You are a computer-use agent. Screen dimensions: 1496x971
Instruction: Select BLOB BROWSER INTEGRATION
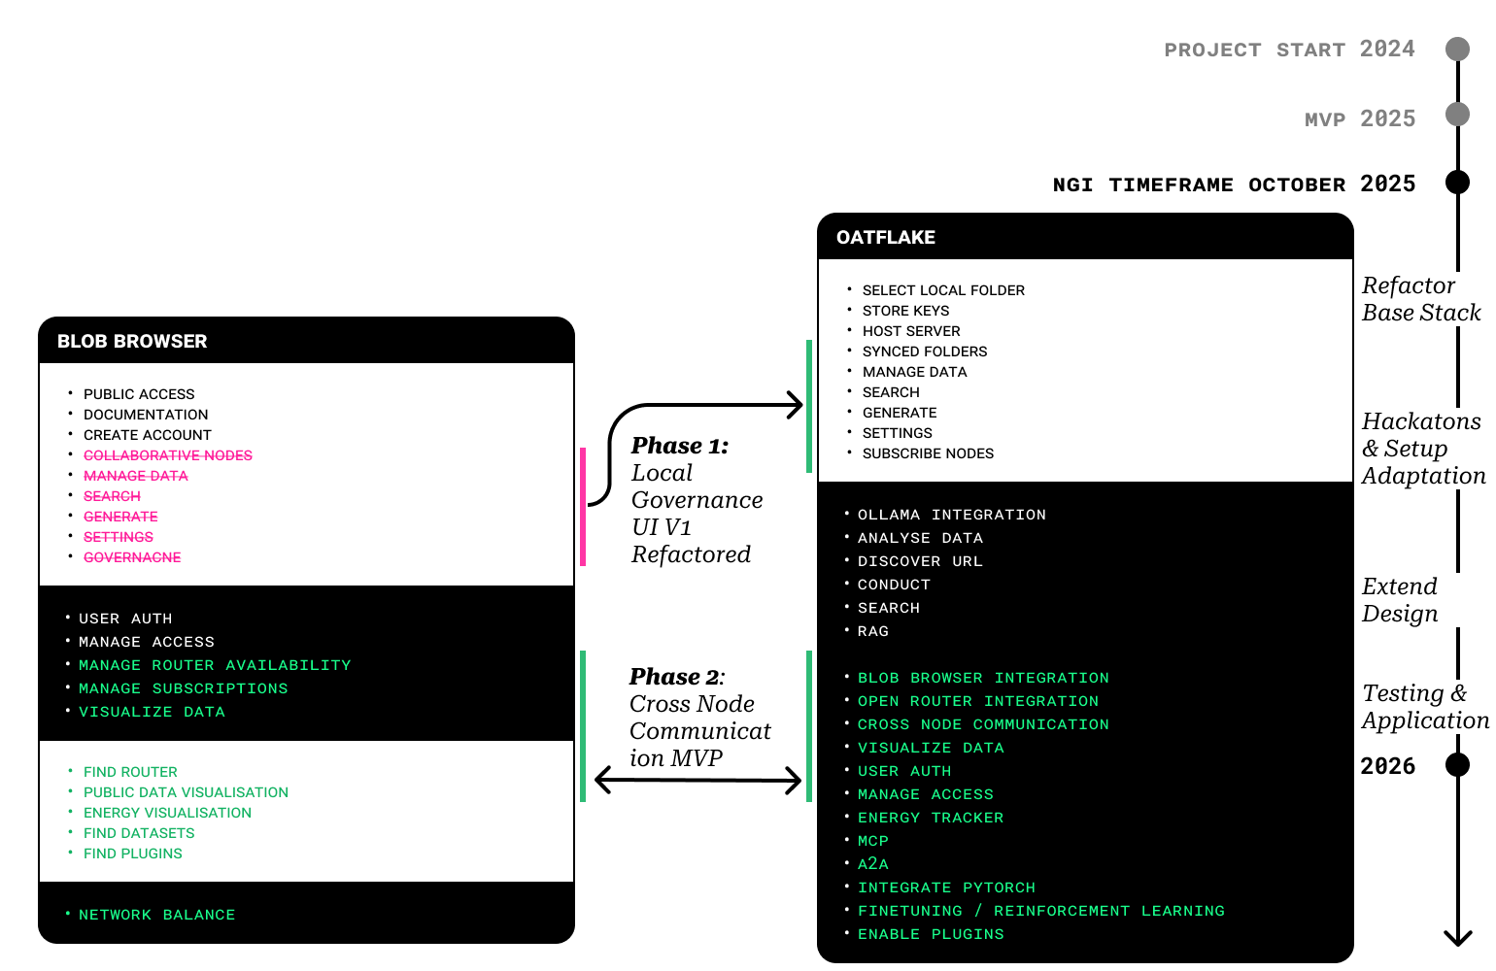(x=983, y=678)
